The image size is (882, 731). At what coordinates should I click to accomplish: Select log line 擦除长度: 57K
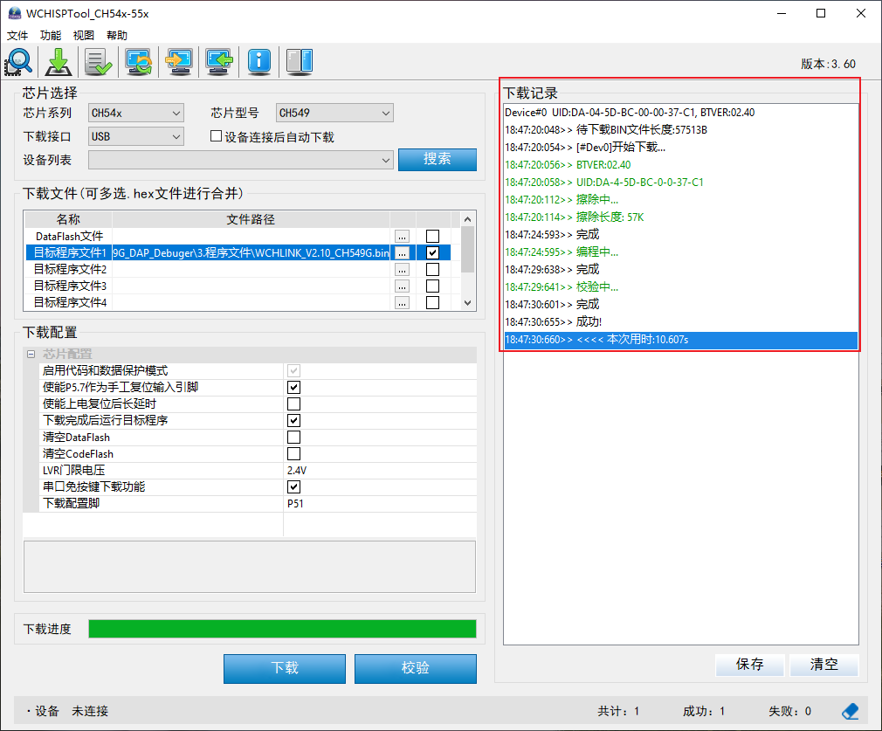pyautogui.click(x=680, y=217)
